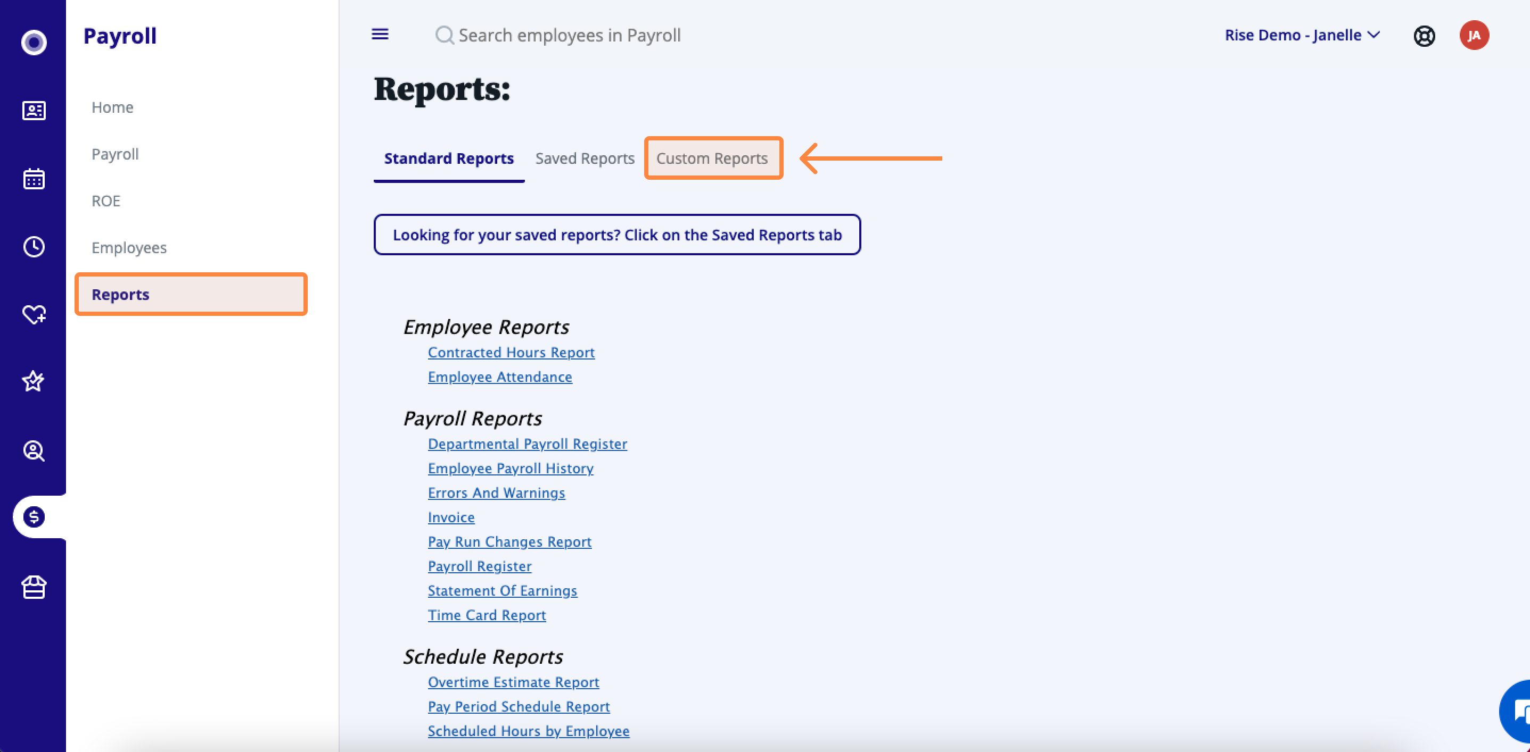This screenshot has width=1530, height=752.
Task: Open the lifebuoy help icon
Action: tap(1424, 36)
